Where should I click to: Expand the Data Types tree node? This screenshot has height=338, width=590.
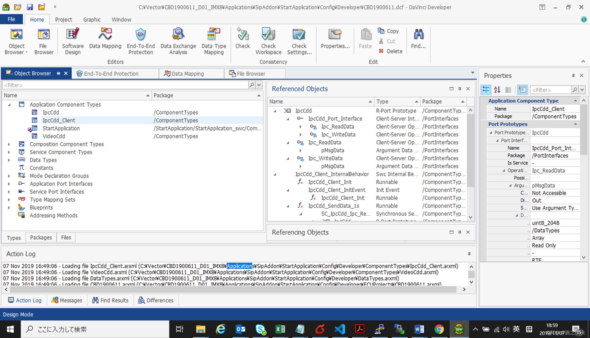9,160
